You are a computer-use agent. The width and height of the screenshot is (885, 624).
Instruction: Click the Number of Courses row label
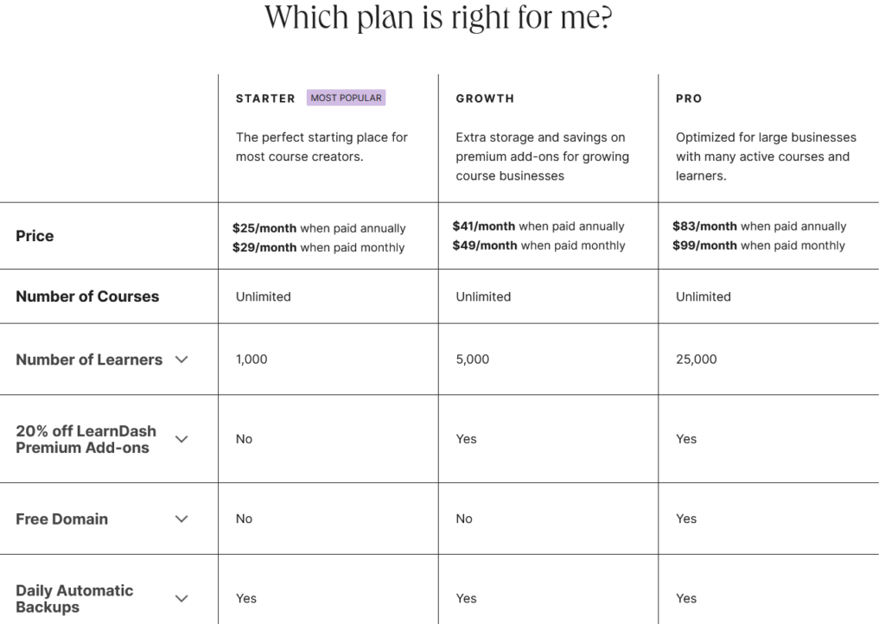click(x=87, y=296)
